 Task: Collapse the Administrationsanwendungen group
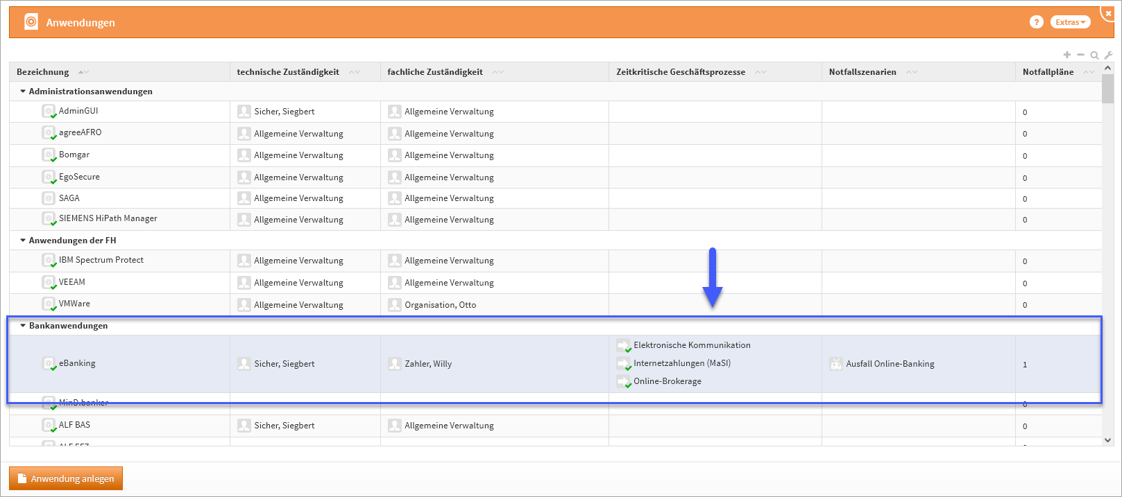pos(23,91)
